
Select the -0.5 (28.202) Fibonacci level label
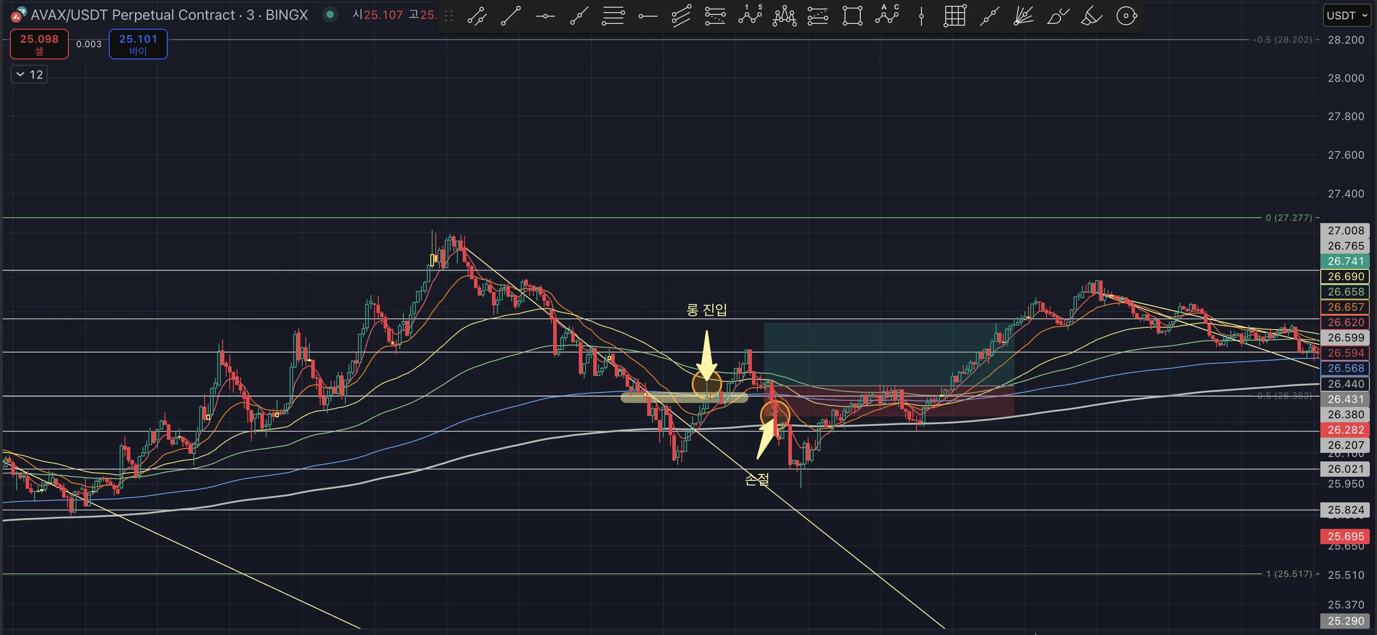click(1283, 40)
